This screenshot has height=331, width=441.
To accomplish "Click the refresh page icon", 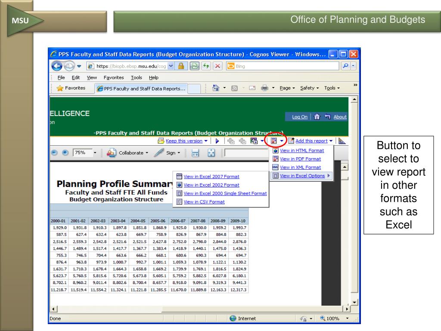I will (x=206, y=66).
